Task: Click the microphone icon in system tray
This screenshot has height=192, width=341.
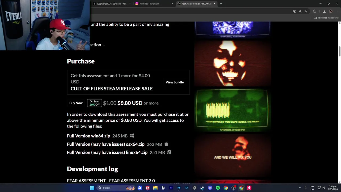Action: (306, 188)
